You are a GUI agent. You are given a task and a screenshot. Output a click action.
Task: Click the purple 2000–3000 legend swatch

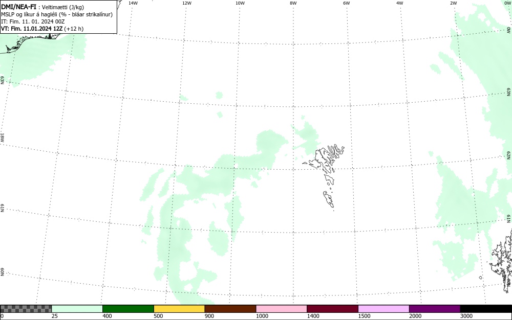point(435,309)
